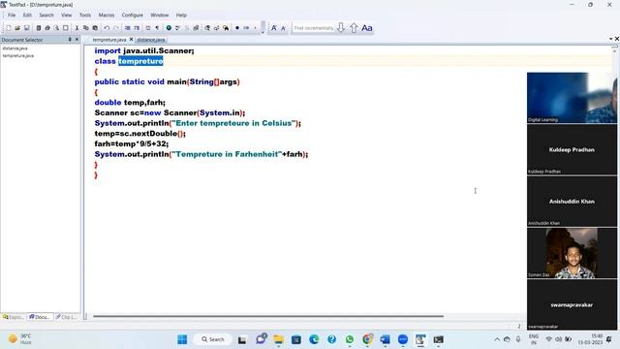This screenshot has width=620, height=349.
Task: Open the Configure menu
Action: 133,16
